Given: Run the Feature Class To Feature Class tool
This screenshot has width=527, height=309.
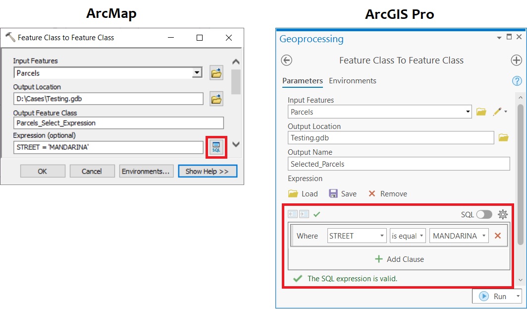Looking at the screenshot, I should (x=493, y=296).
